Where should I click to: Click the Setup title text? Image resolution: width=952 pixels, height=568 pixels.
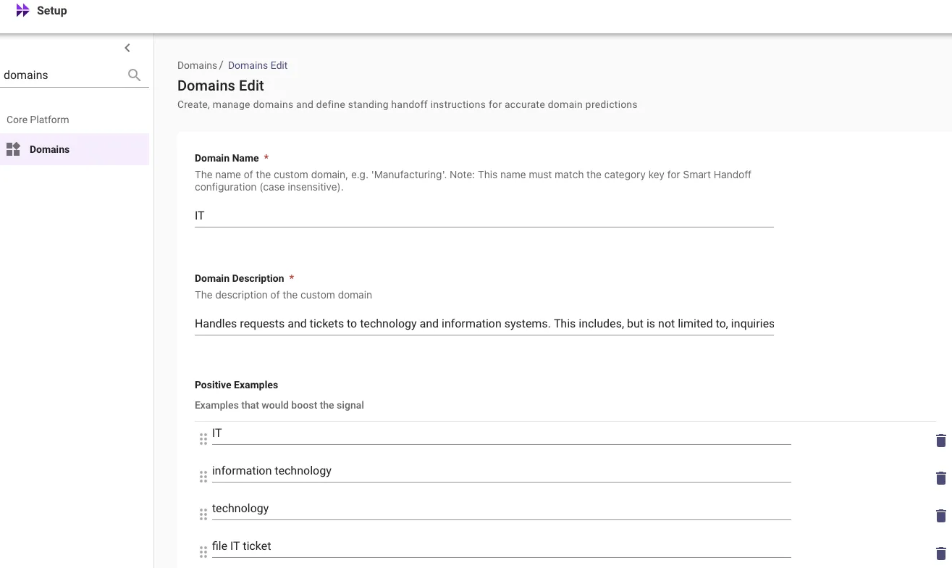[52, 11]
